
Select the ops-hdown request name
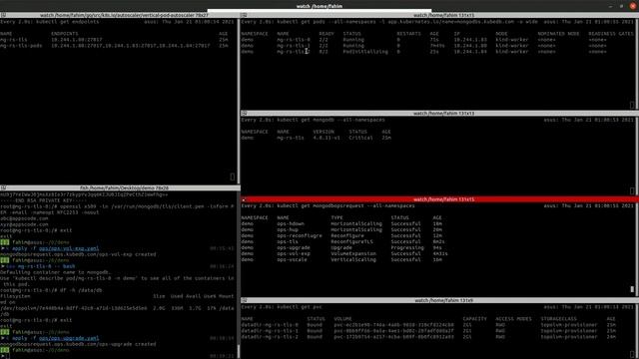click(x=291, y=223)
